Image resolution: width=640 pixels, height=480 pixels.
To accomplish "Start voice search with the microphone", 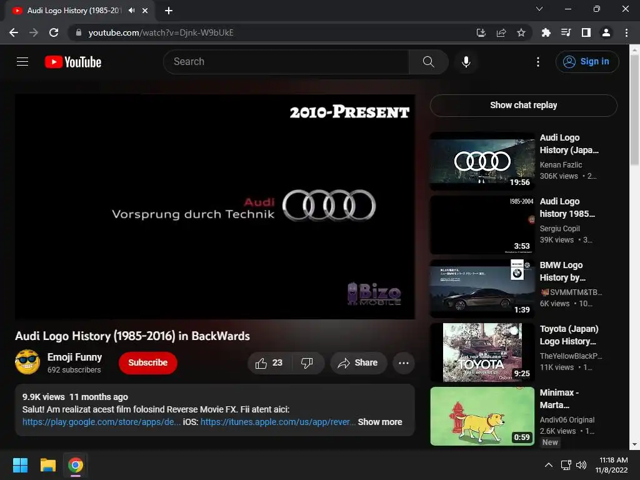I will click(x=466, y=62).
